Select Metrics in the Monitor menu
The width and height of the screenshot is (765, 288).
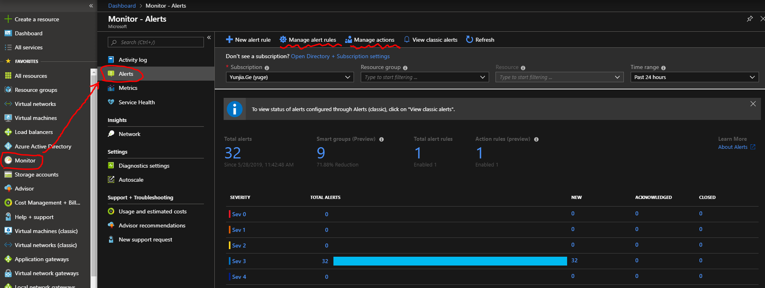128,88
